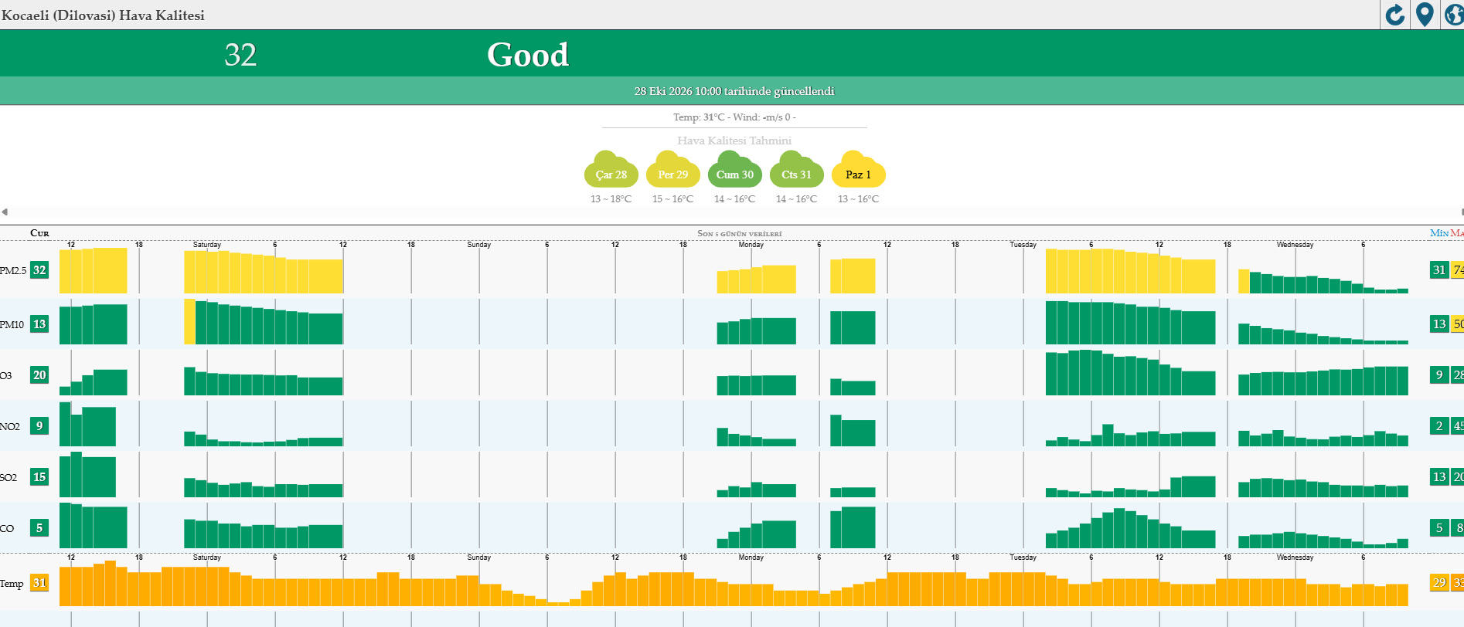Click the PM2.5 minimum value 31
This screenshot has width=1464, height=627.
click(1439, 270)
